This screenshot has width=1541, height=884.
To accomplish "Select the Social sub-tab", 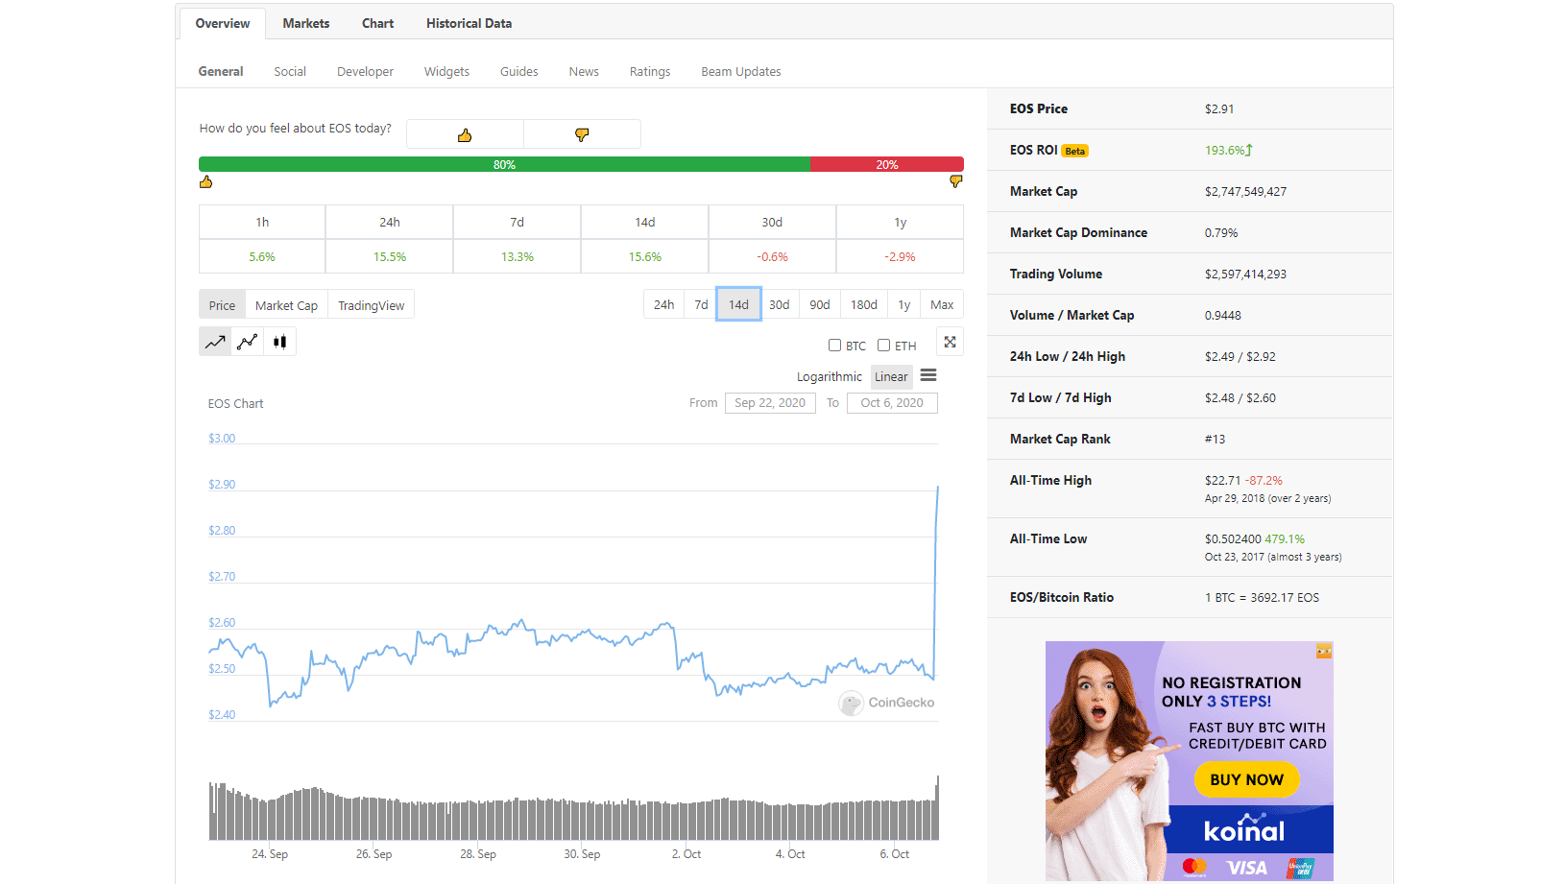I will click(x=290, y=71).
